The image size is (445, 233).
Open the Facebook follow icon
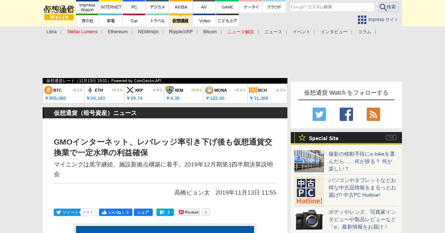point(346,114)
